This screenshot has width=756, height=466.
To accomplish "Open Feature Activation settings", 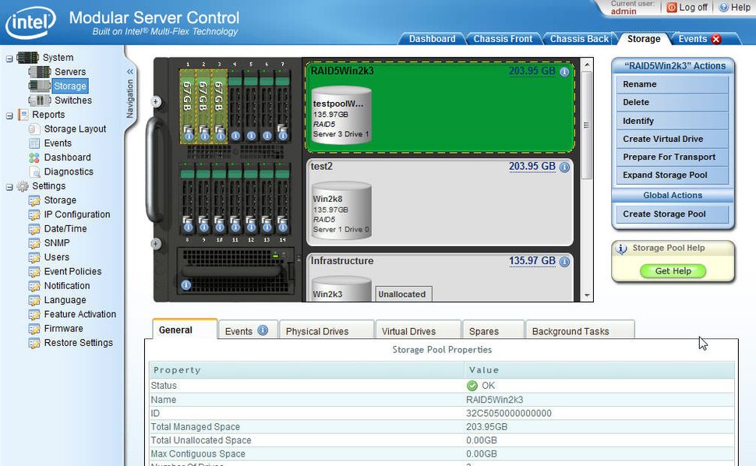I will (80, 314).
